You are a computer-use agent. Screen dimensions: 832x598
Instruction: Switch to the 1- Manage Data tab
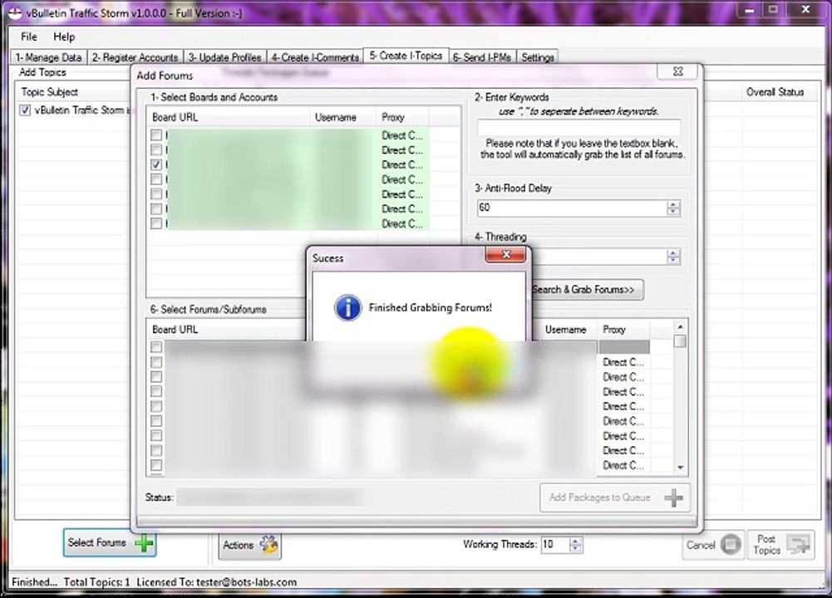tap(48, 57)
